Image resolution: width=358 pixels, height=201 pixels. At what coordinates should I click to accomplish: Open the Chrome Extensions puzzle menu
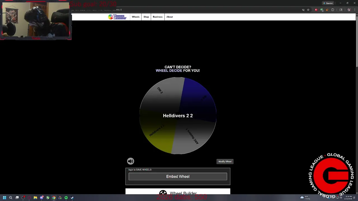[x=333, y=10]
